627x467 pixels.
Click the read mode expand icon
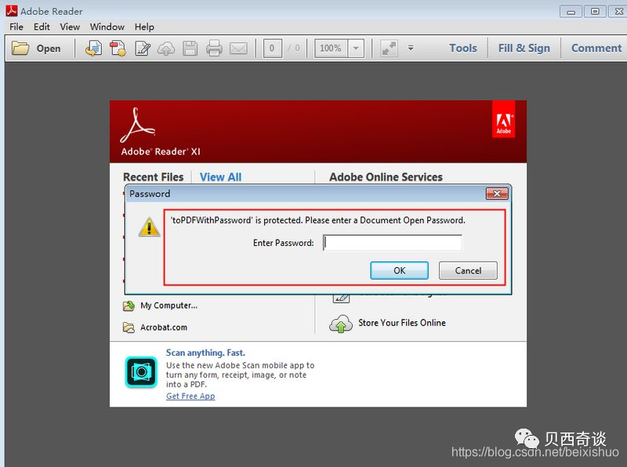[389, 49]
